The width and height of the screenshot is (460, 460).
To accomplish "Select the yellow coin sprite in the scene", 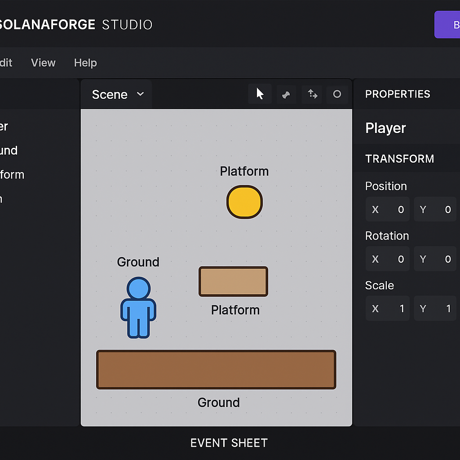I will coord(244,202).
